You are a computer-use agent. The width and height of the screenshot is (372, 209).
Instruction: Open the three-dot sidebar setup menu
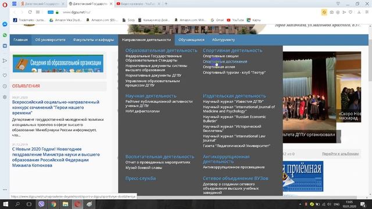[5, 190]
